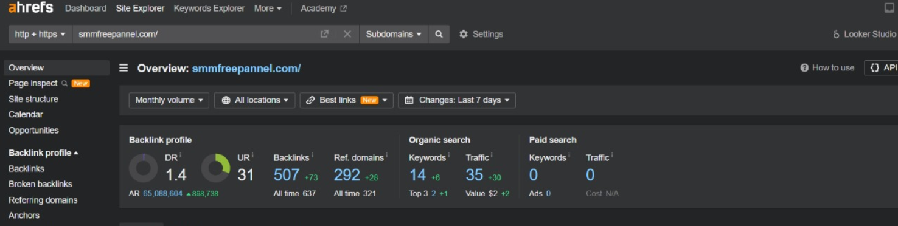Click the DR donut chart
Screen dimensions: 898x226
(x=144, y=168)
